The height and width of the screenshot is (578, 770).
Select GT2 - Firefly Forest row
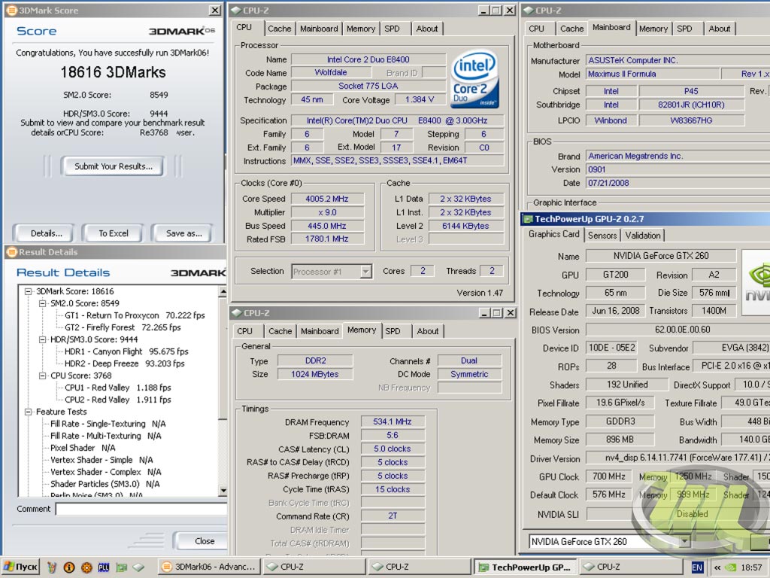coord(123,327)
